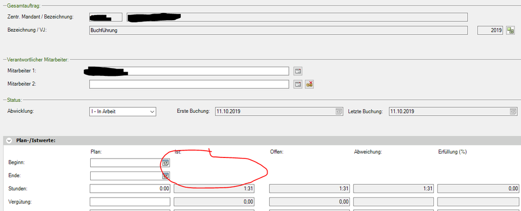Click into the Mitarbeiter 2 text field
The image size is (521, 211).
189,84
